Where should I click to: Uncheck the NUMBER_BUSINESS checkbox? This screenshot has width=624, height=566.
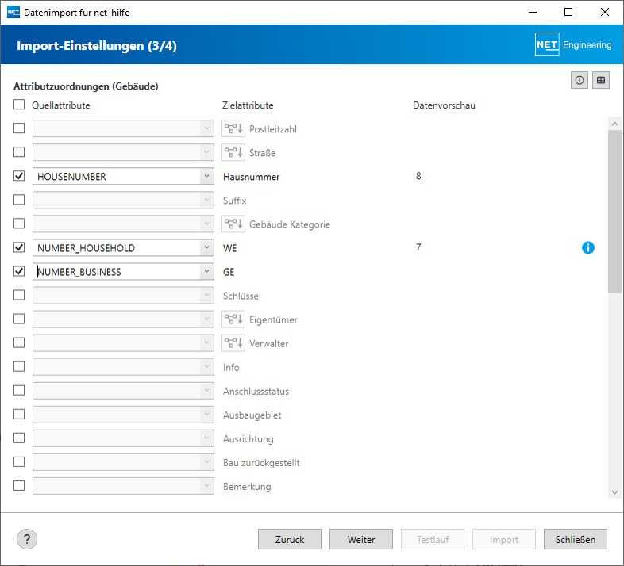[19, 271]
